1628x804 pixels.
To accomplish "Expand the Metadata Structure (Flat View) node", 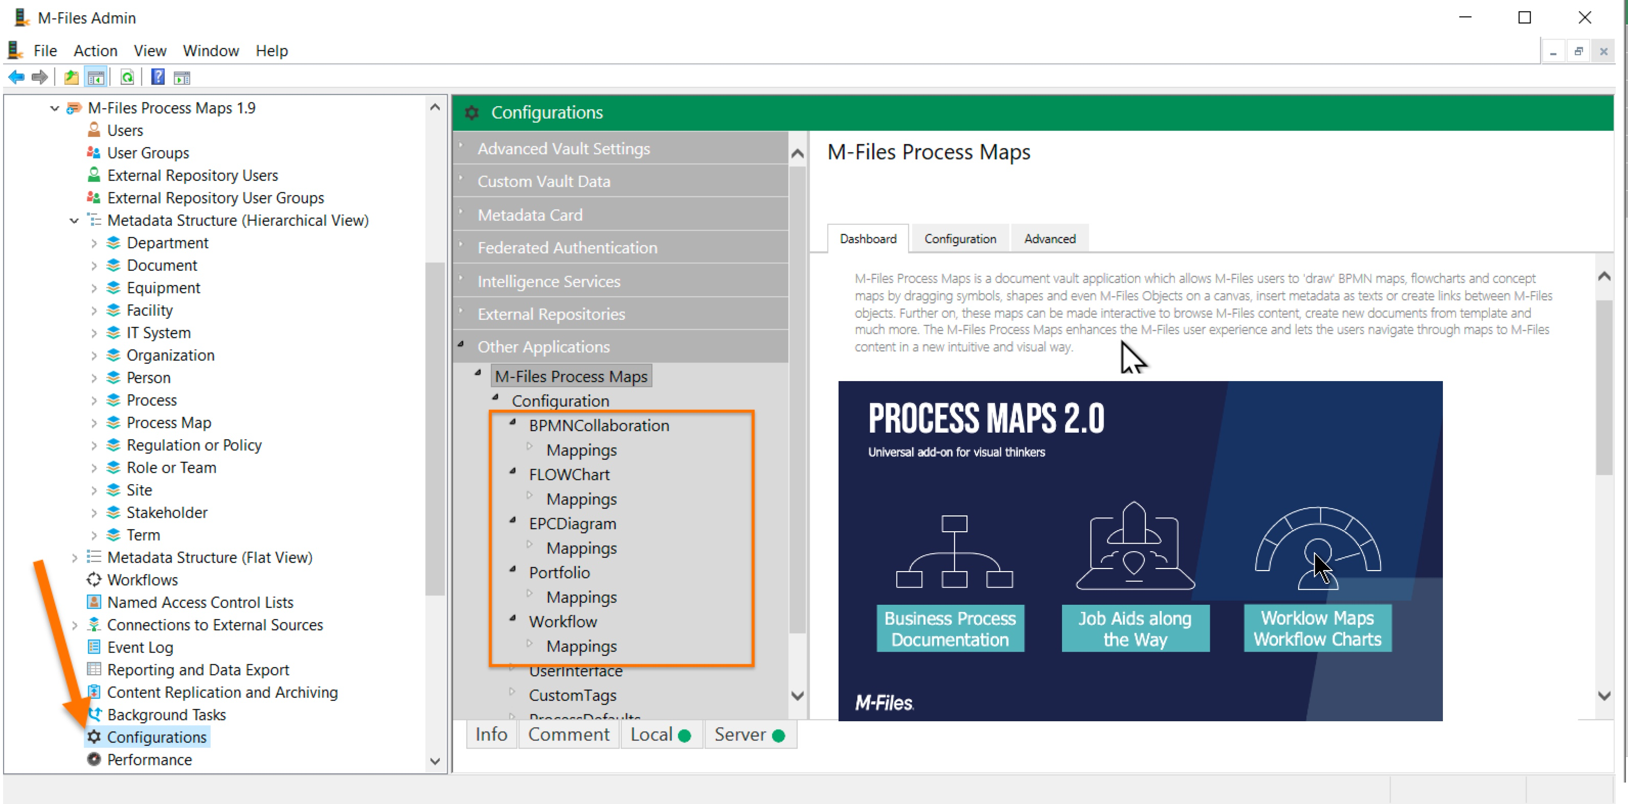I will [x=75, y=558].
